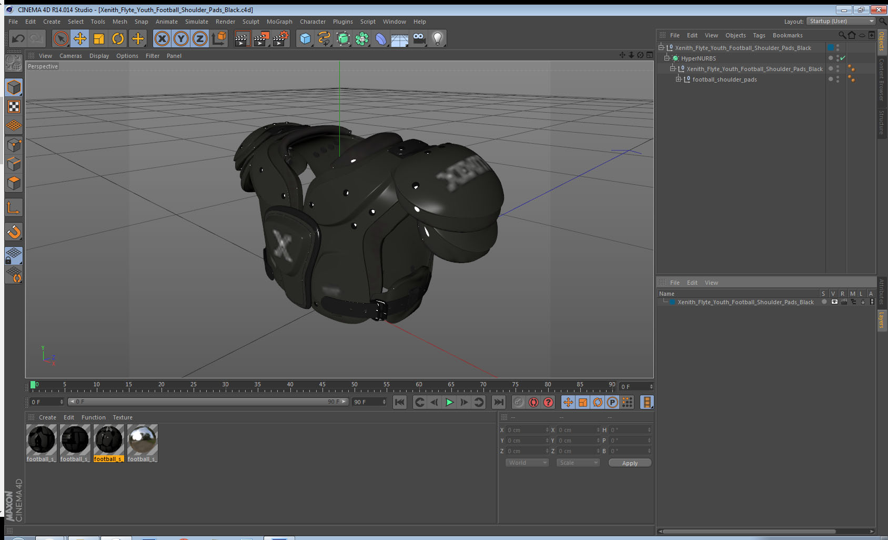Add a Cube primitive object

tap(305, 38)
